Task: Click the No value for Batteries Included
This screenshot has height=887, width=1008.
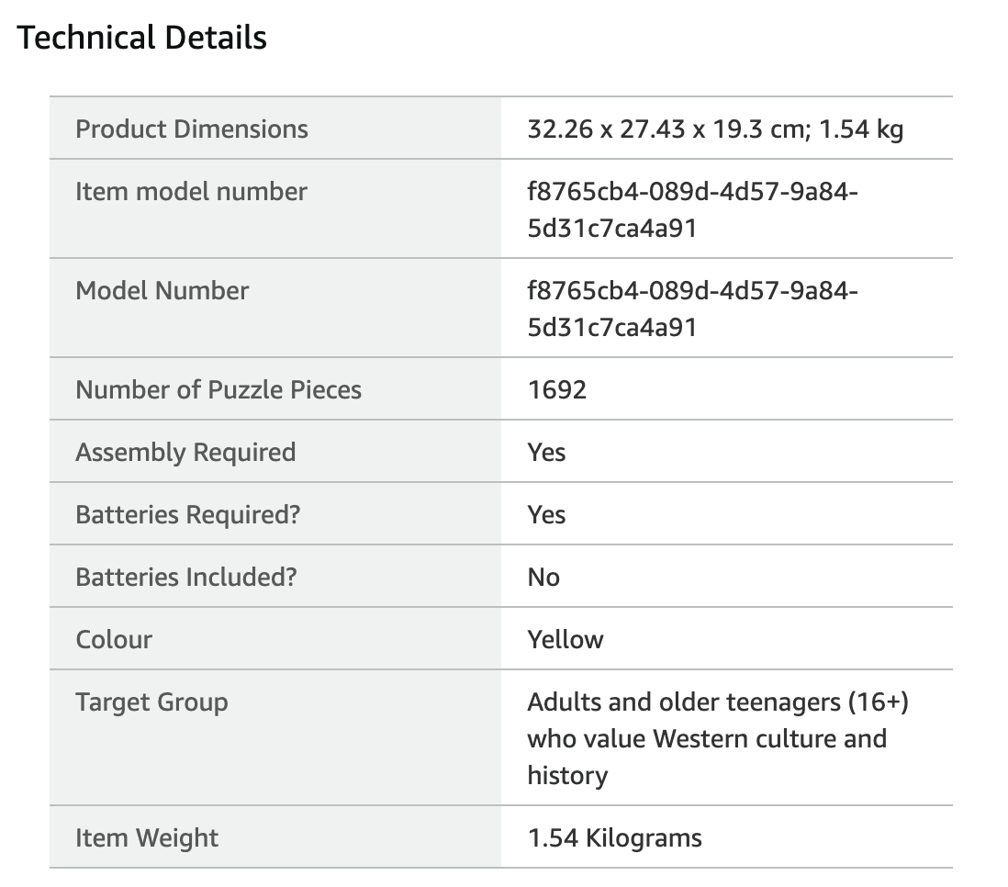Action: (x=543, y=577)
